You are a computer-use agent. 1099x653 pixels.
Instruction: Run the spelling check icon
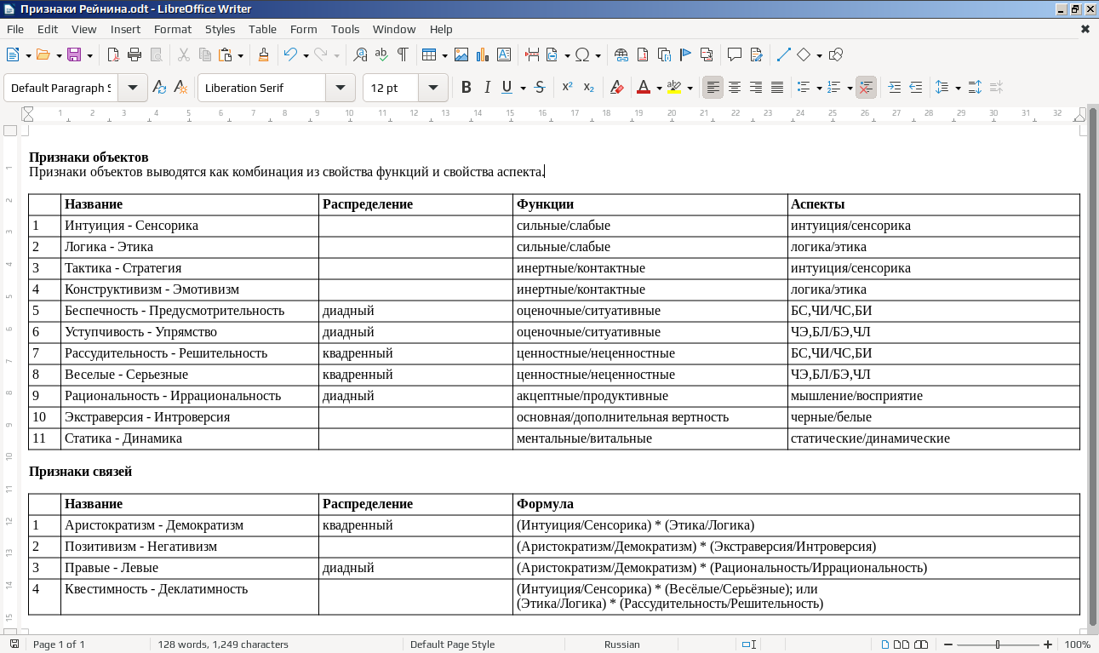(x=381, y=55)
